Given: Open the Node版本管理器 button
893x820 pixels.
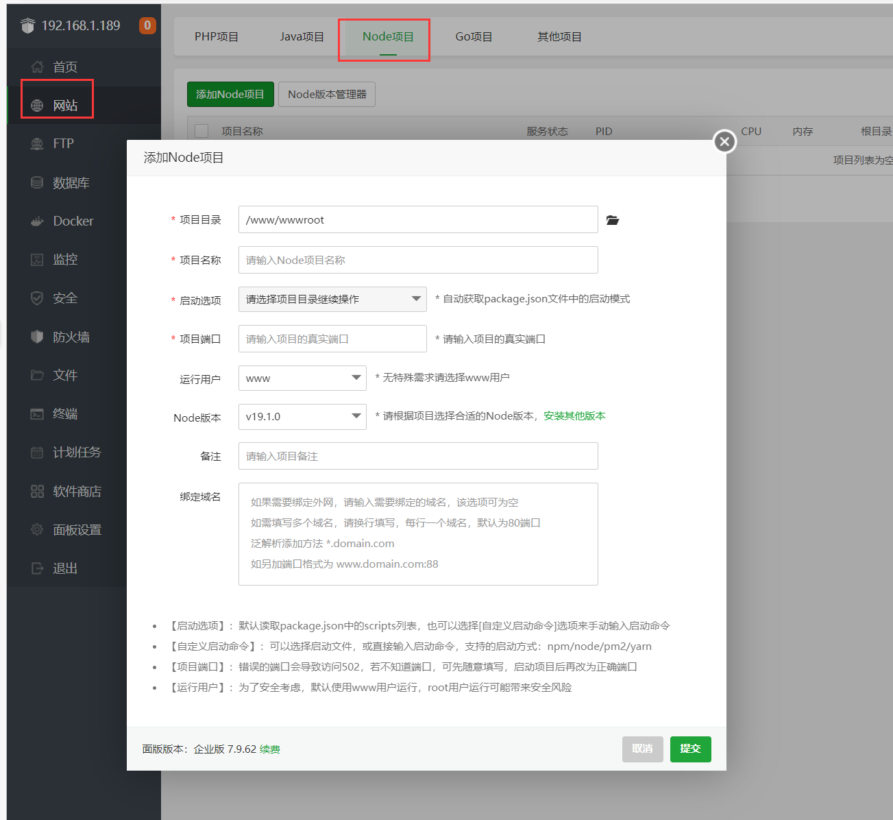Looking at the screenshot, I should (327, 95).
